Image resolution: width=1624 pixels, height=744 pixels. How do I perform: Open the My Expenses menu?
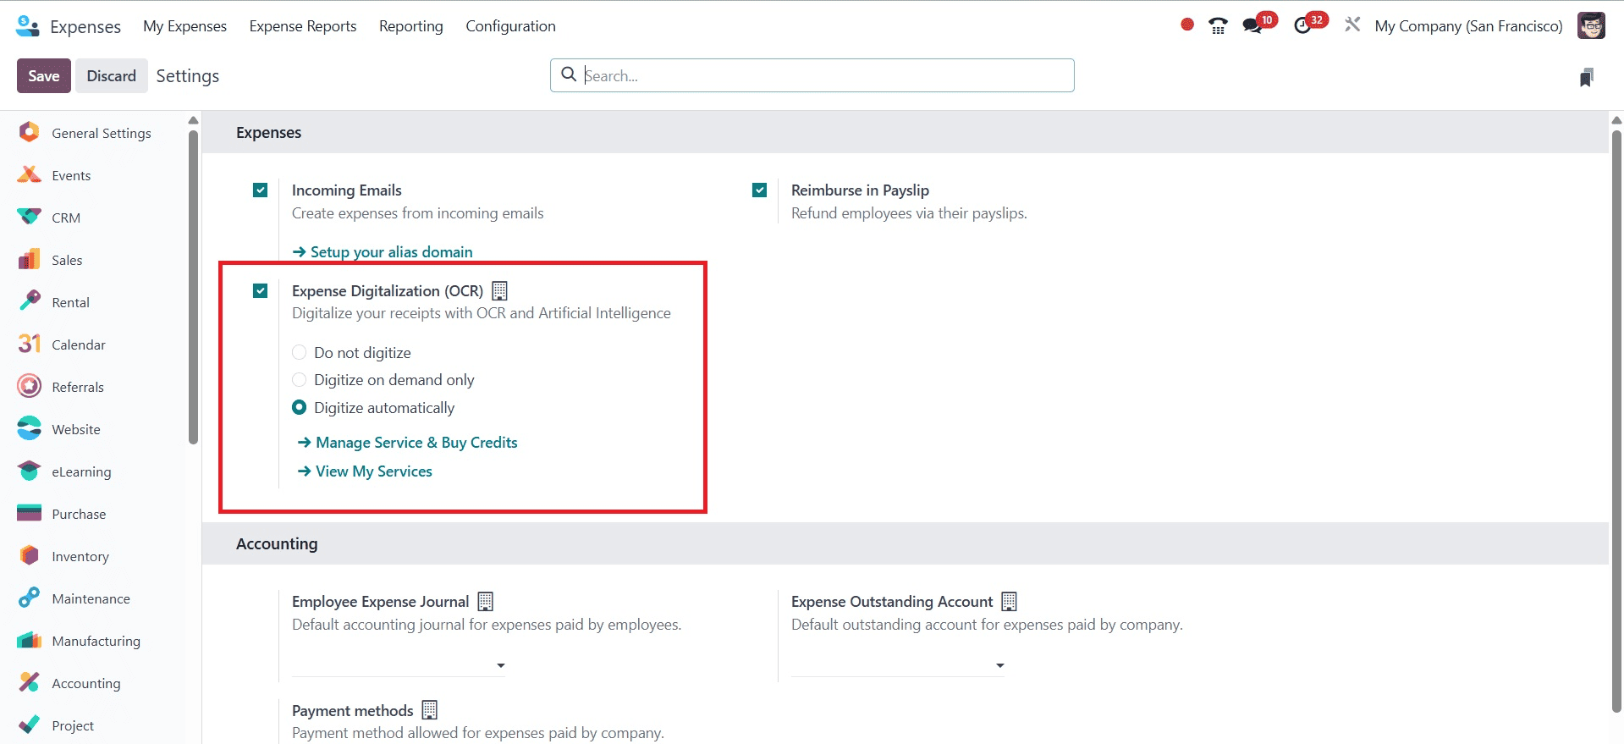(x=184, y=26)
